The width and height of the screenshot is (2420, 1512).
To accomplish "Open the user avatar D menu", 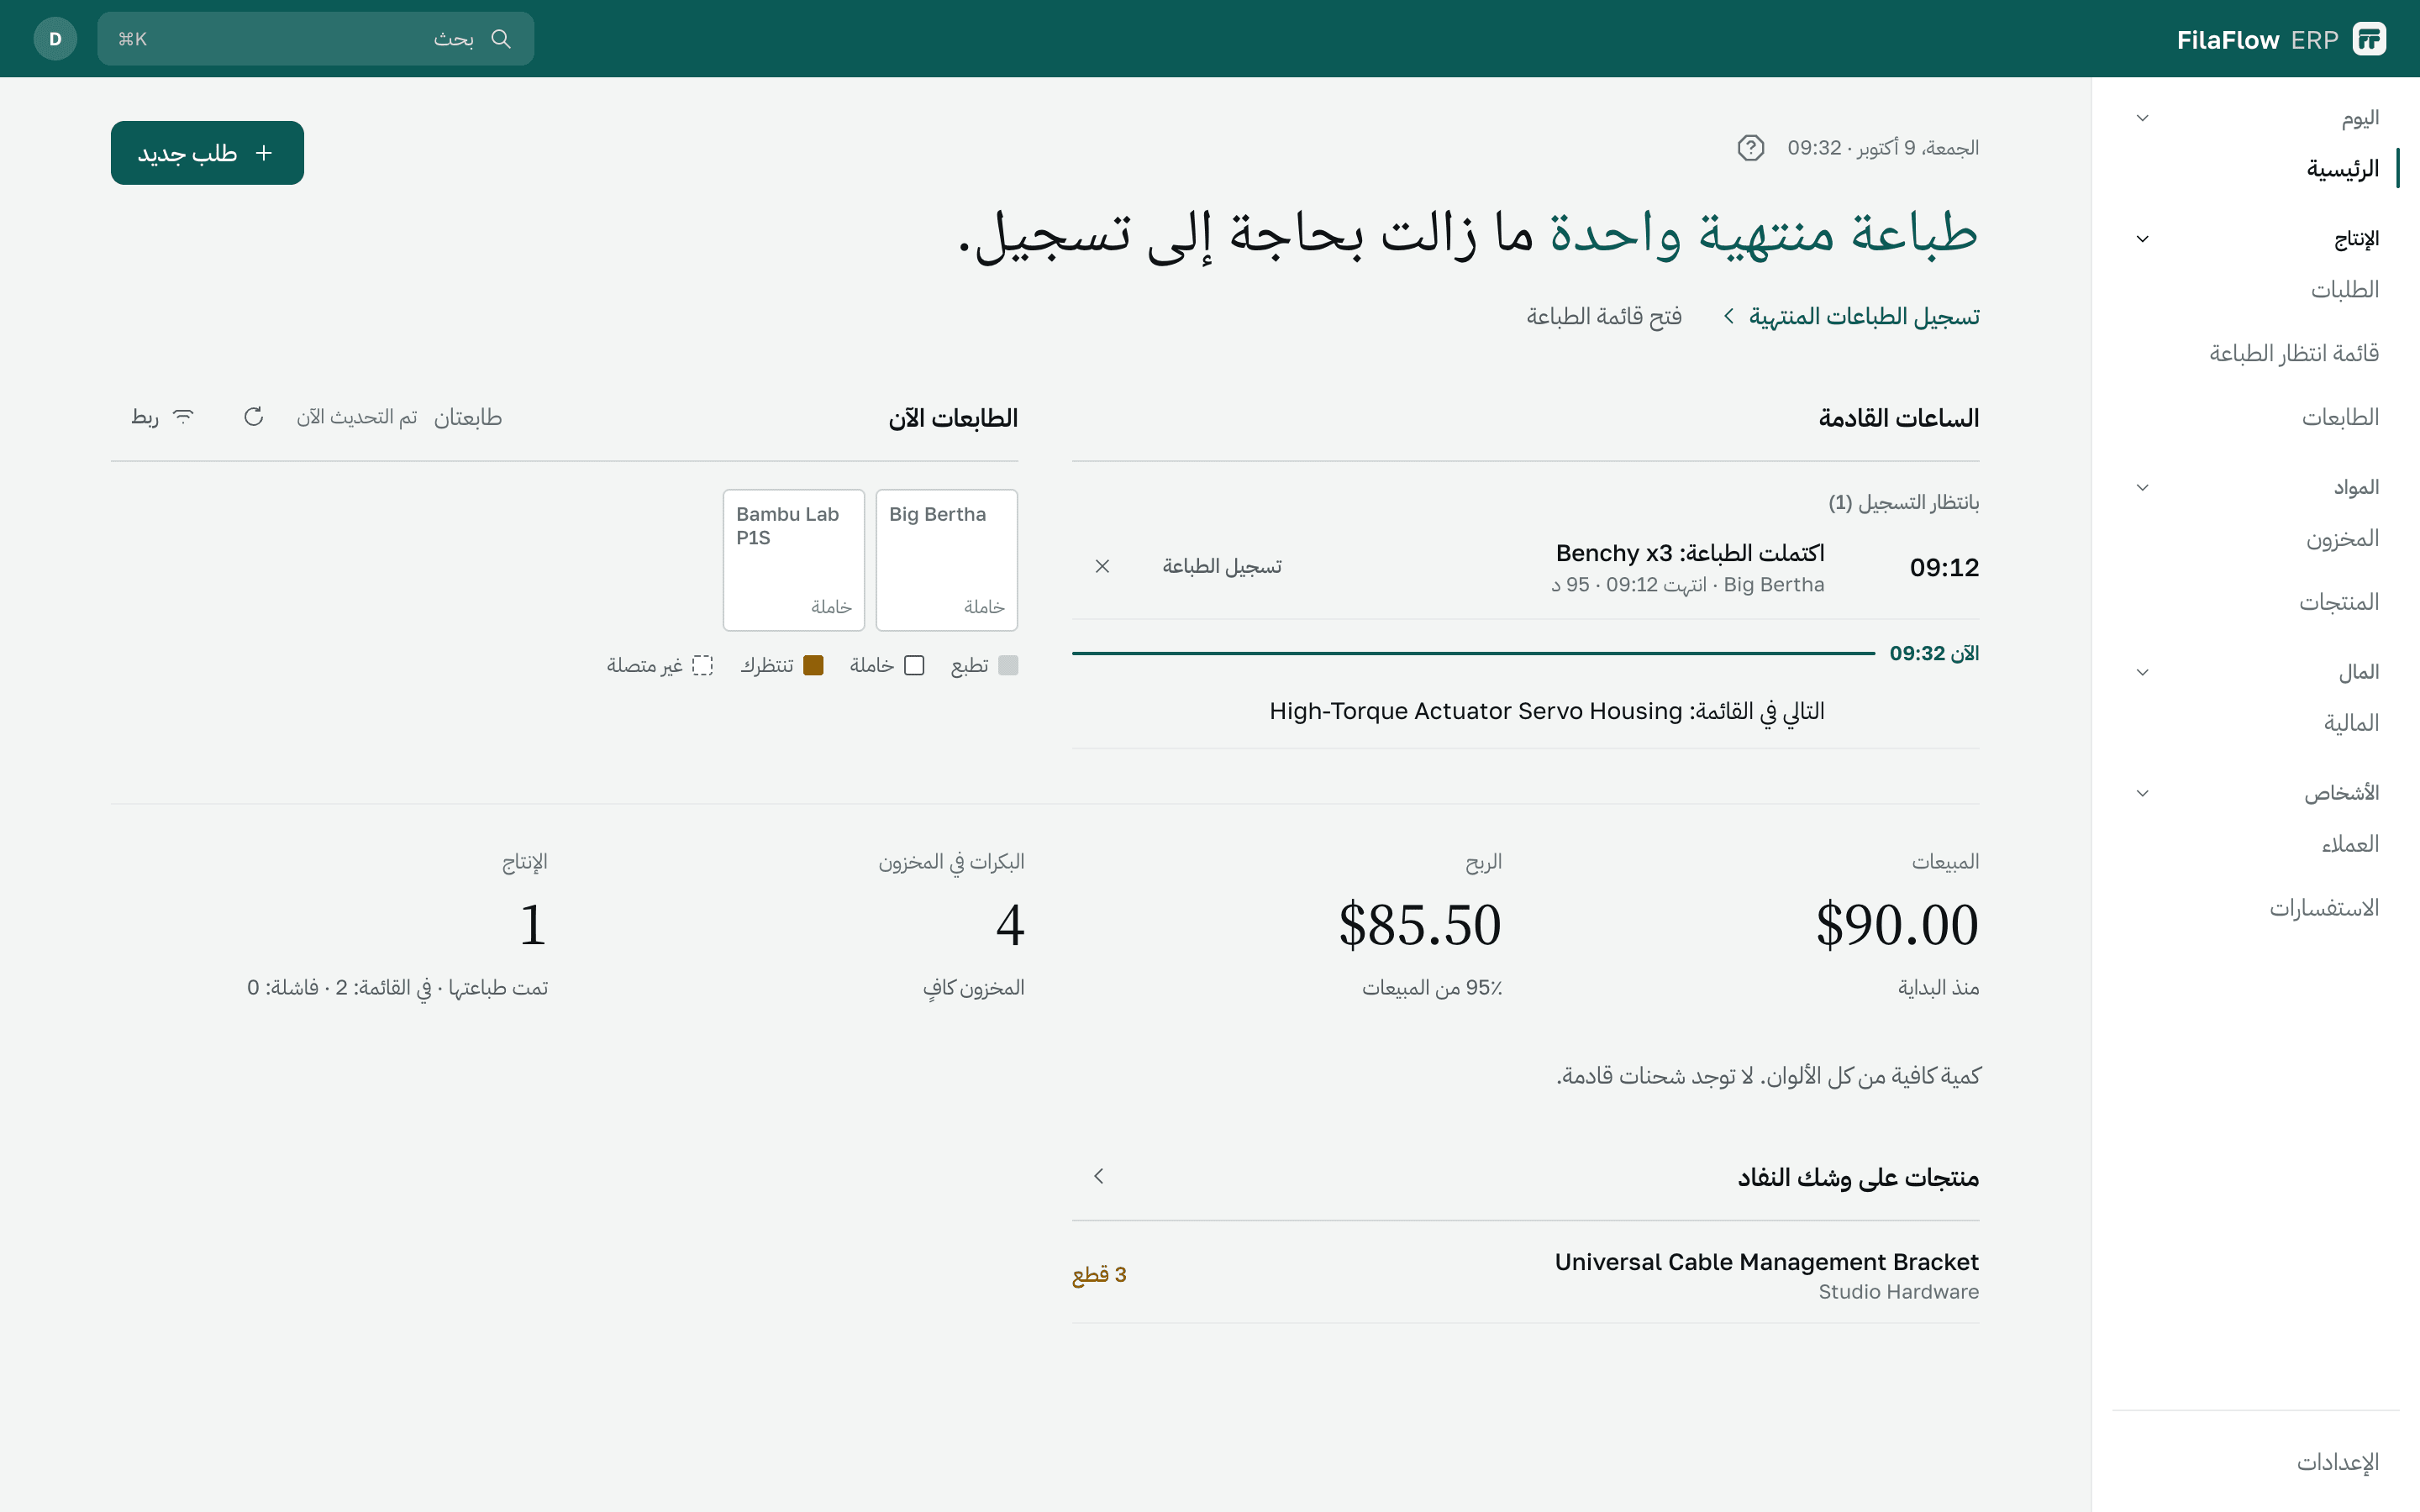I will (55, 39).
